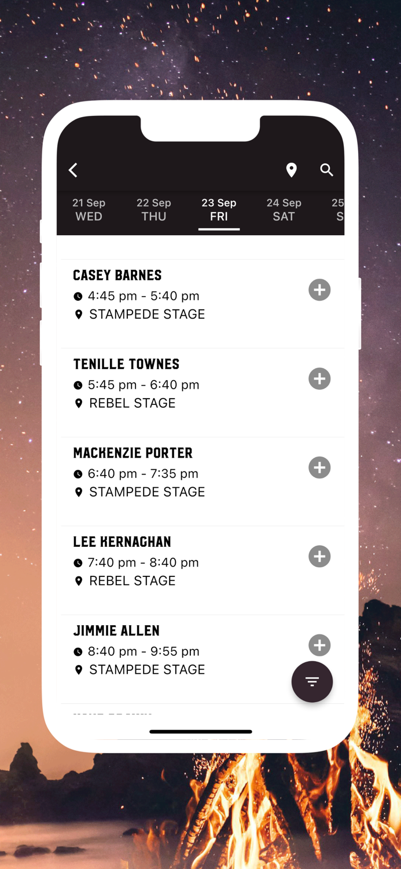The width and height of the screenshot is (401, 869).
Task: Switch to the 22 Sep THU tab
Action: coord(154,210)
